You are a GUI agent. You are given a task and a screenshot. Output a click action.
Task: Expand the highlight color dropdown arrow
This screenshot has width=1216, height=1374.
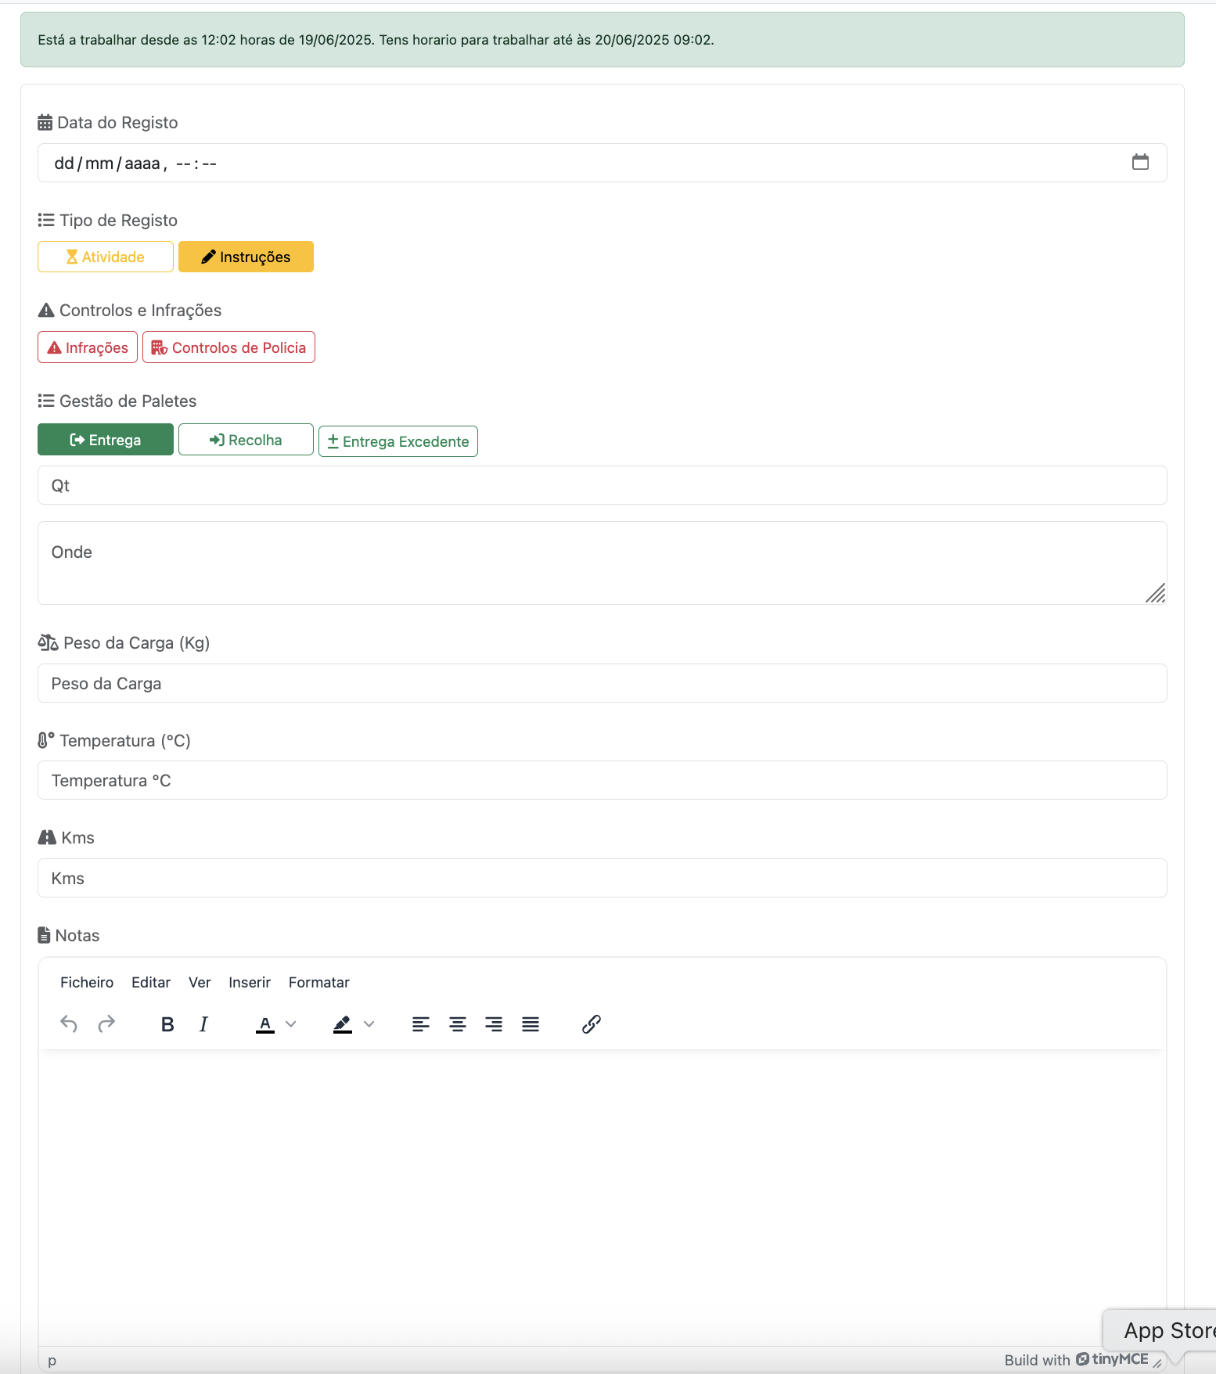click(369, 1023)
